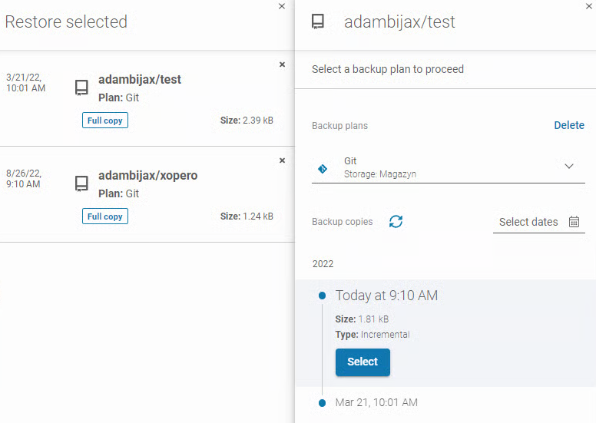Remove adambijax/xopero from restore list

pyautogui.click(x=282, y=160)
